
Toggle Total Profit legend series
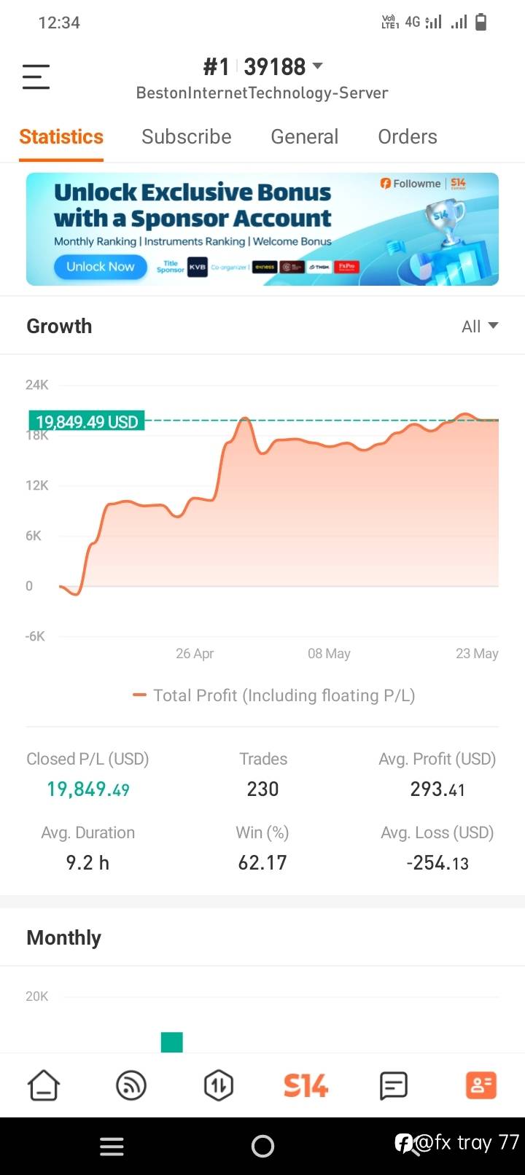pos(273,695)
